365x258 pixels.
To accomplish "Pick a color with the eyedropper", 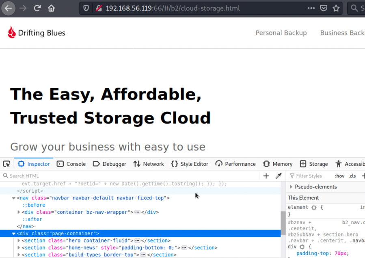I will pyautogui.click(x=279, y=176).
